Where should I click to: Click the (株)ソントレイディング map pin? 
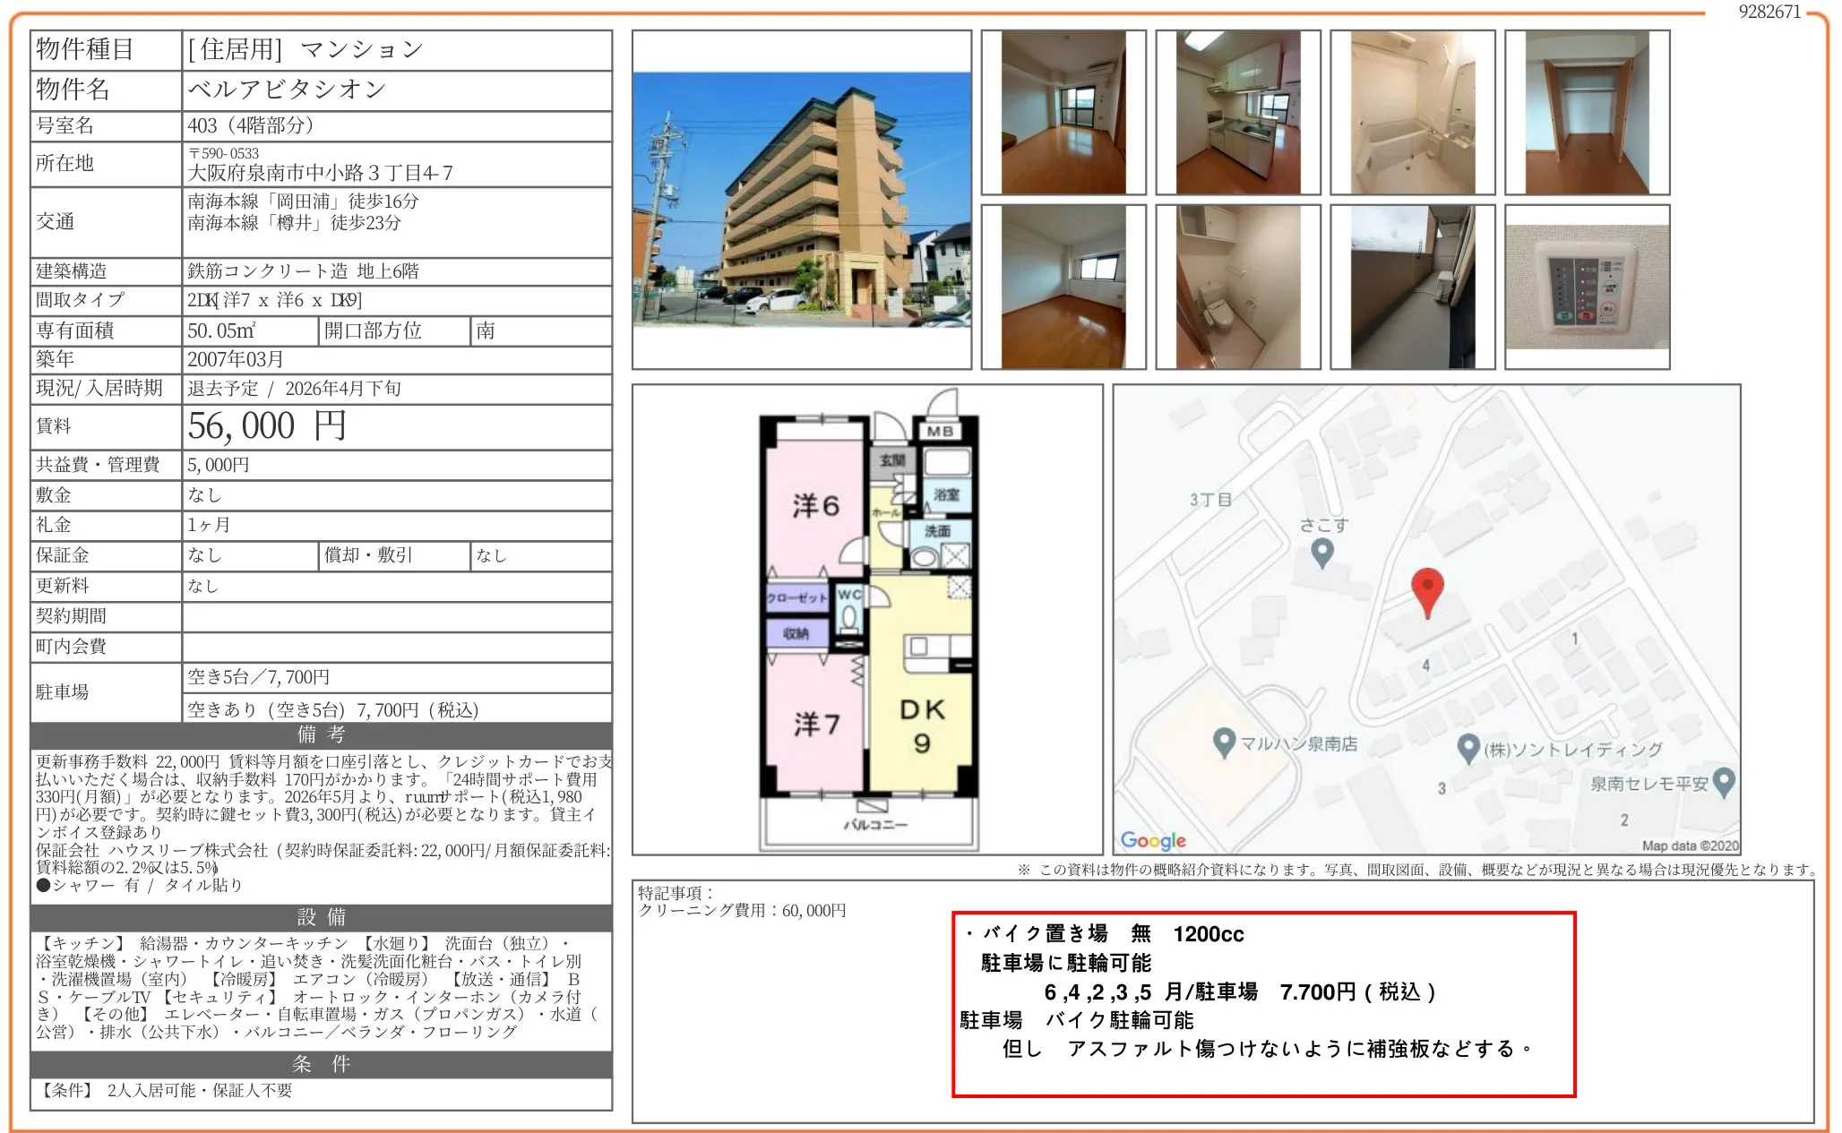point(1468,748)
